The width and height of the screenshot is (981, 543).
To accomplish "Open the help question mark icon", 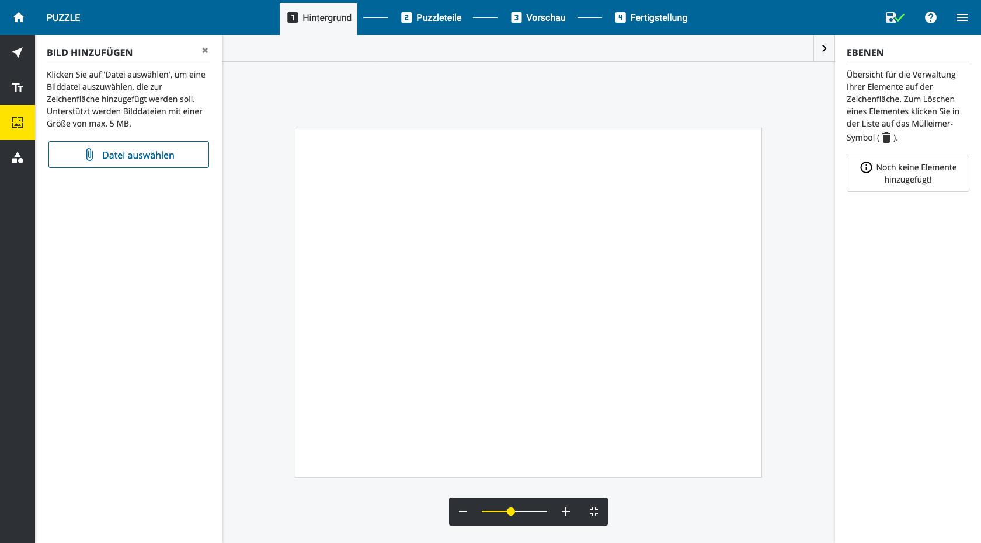I will tap(931, 17).
